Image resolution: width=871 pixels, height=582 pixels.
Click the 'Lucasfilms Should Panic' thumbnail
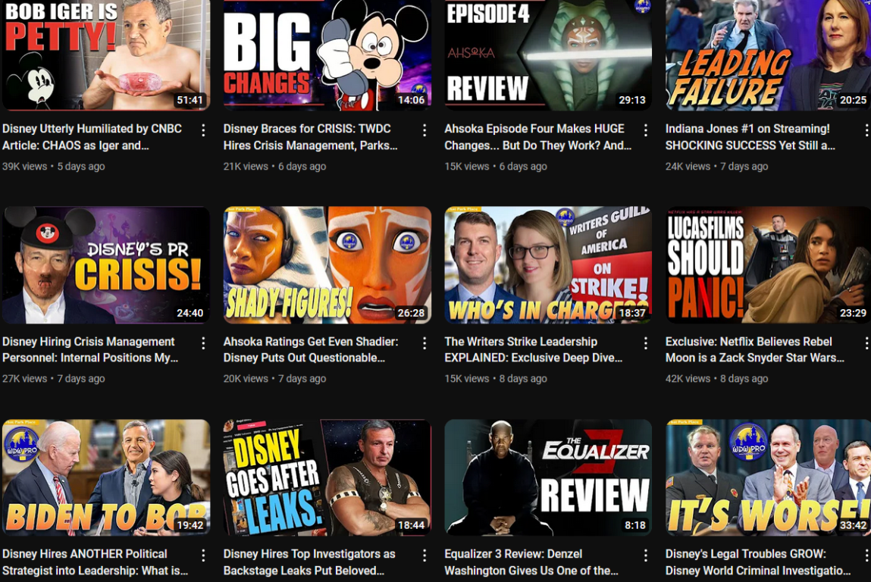(768, 264)
